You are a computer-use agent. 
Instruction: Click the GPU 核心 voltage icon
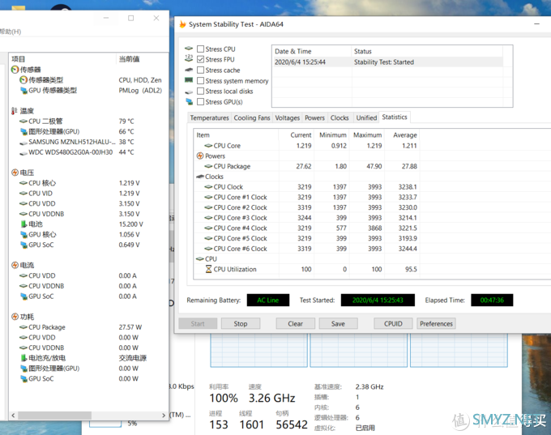pos(23,234)
